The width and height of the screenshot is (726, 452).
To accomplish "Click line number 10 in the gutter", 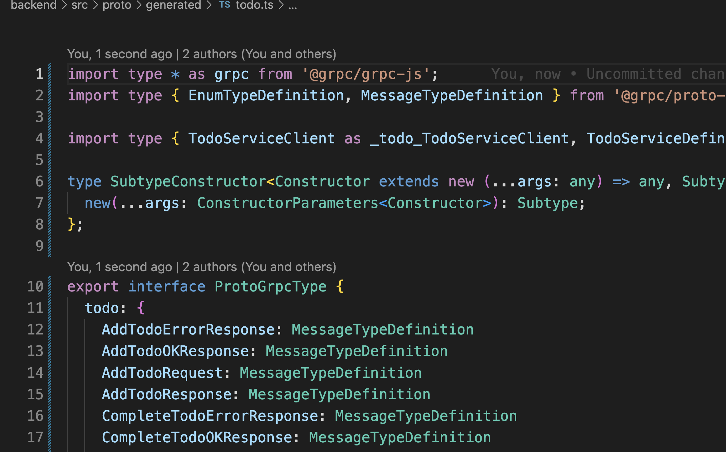I will pyautogui.click(x=35, y=286).
